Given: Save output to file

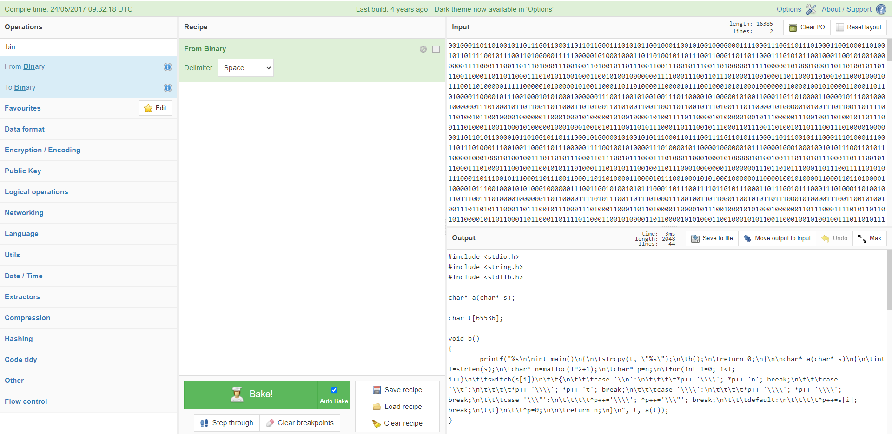Looking at the screenshot, I should [712, 238].
